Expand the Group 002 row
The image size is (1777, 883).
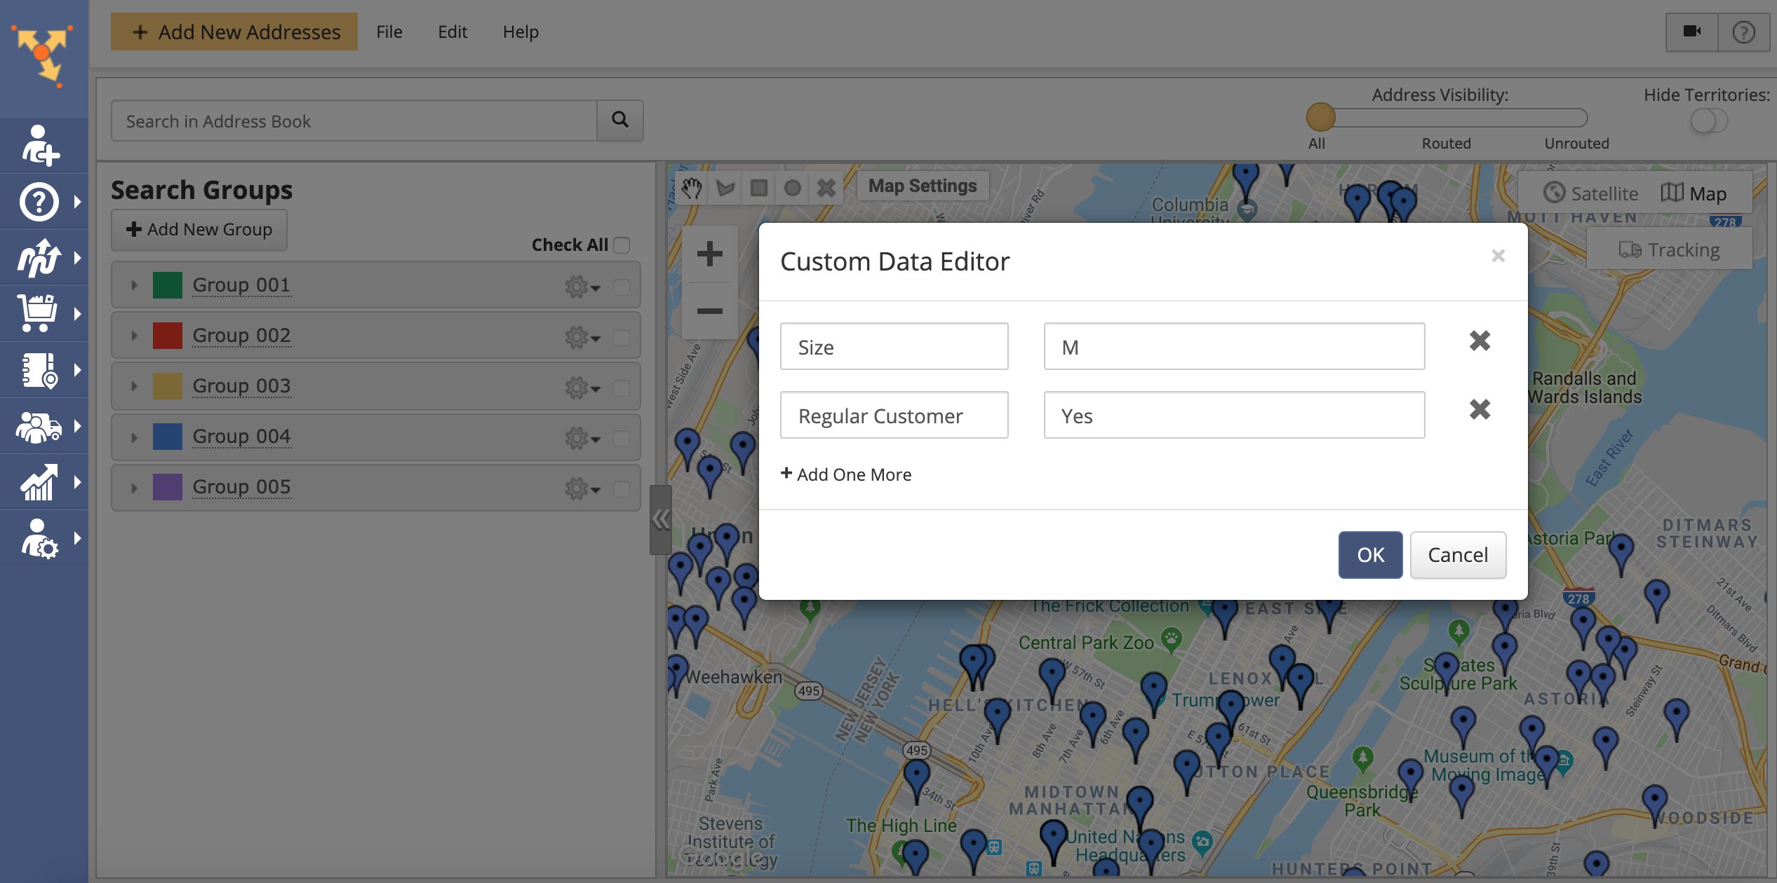134,336
